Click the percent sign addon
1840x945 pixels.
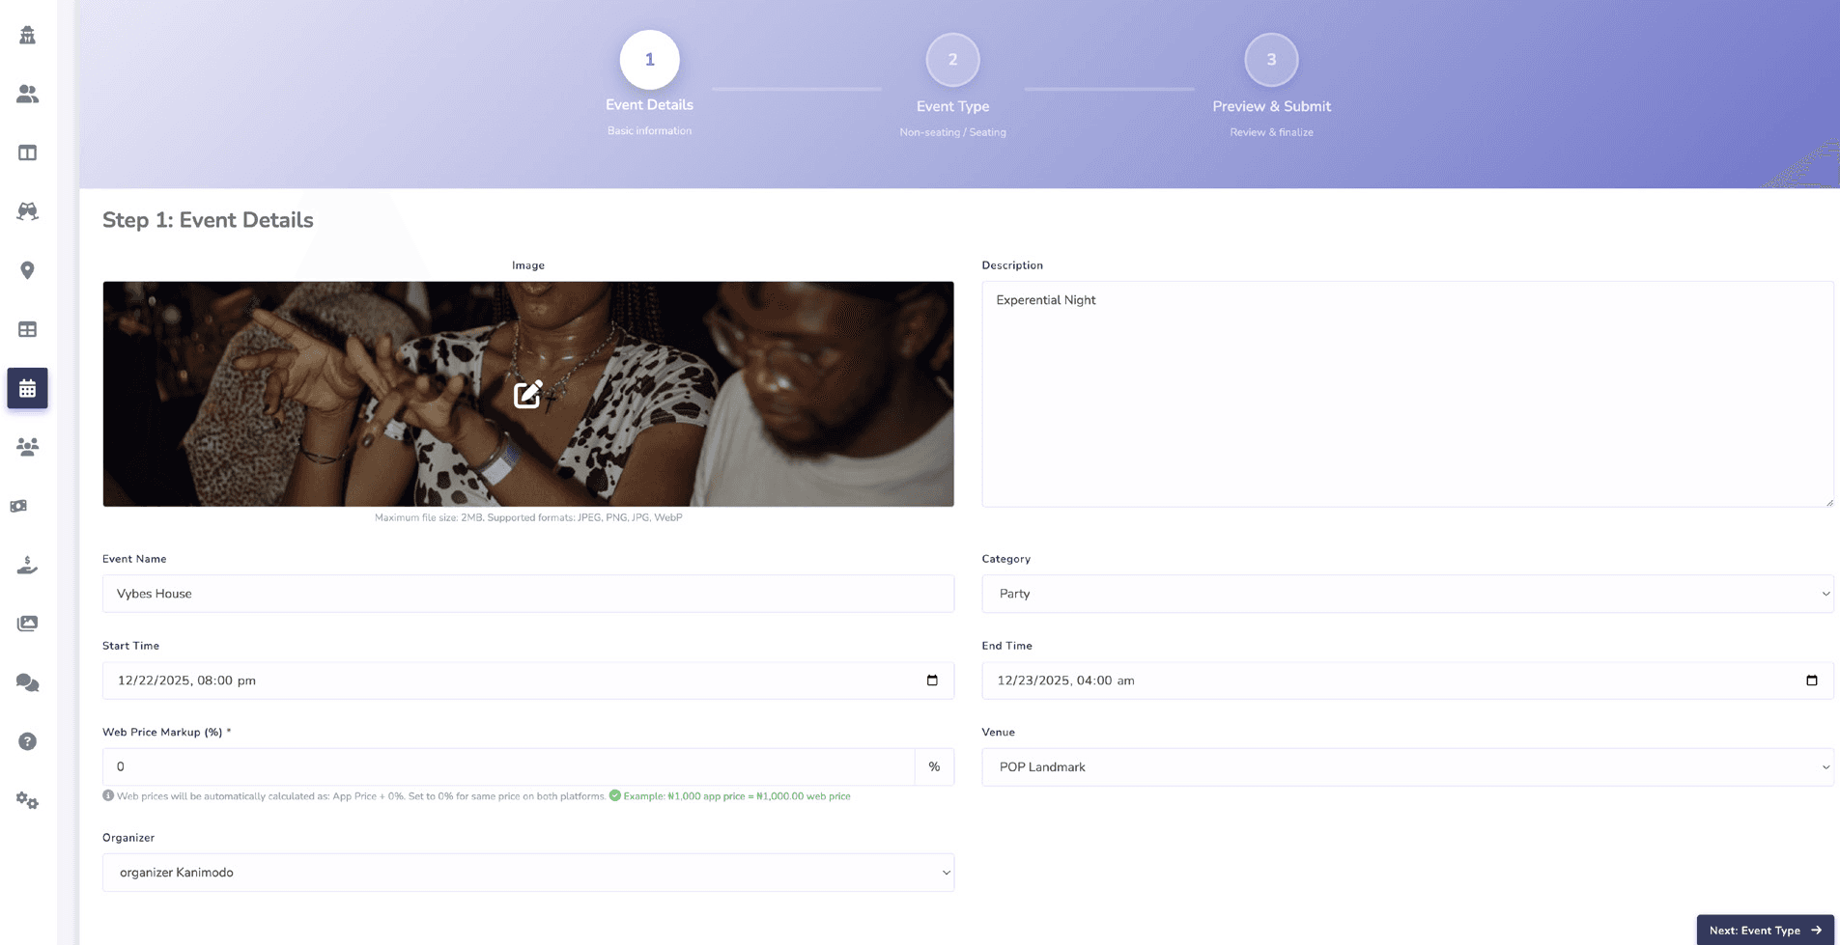point(934,766)
